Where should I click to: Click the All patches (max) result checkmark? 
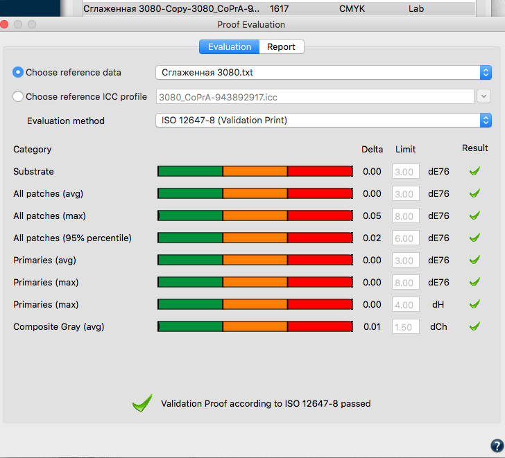pos(474,215)
